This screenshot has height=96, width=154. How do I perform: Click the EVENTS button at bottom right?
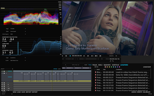(x=139, y=92)
